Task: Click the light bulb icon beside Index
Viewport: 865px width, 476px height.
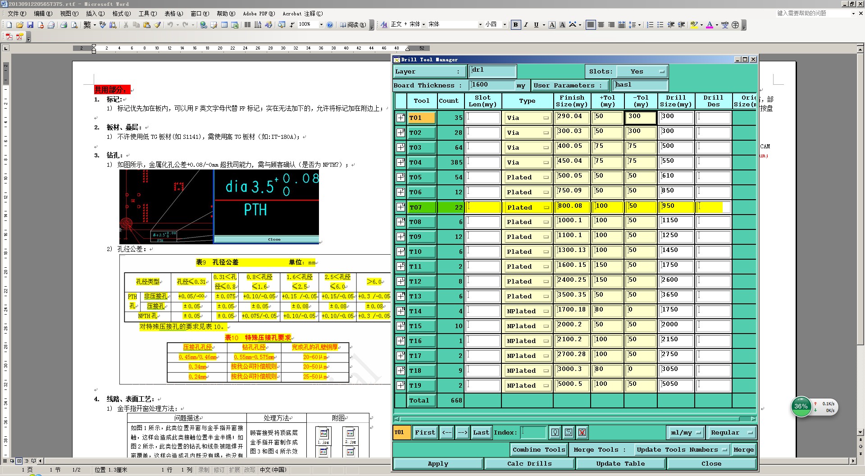Action: (x=555, y=433)
